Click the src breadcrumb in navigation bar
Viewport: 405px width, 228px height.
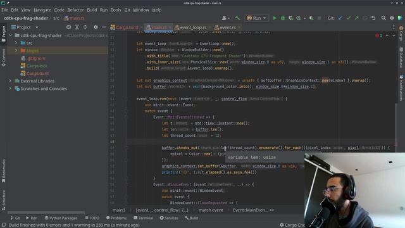[56, 18]
